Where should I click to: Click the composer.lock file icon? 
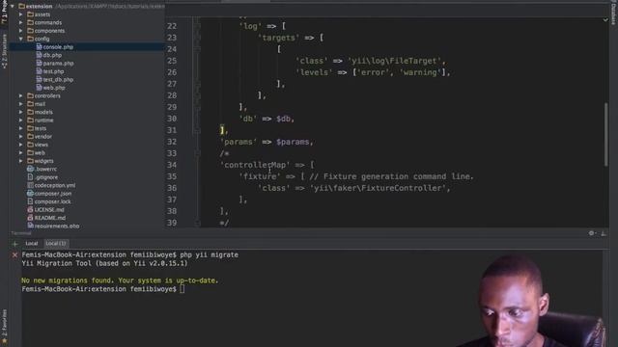[30, 201]
